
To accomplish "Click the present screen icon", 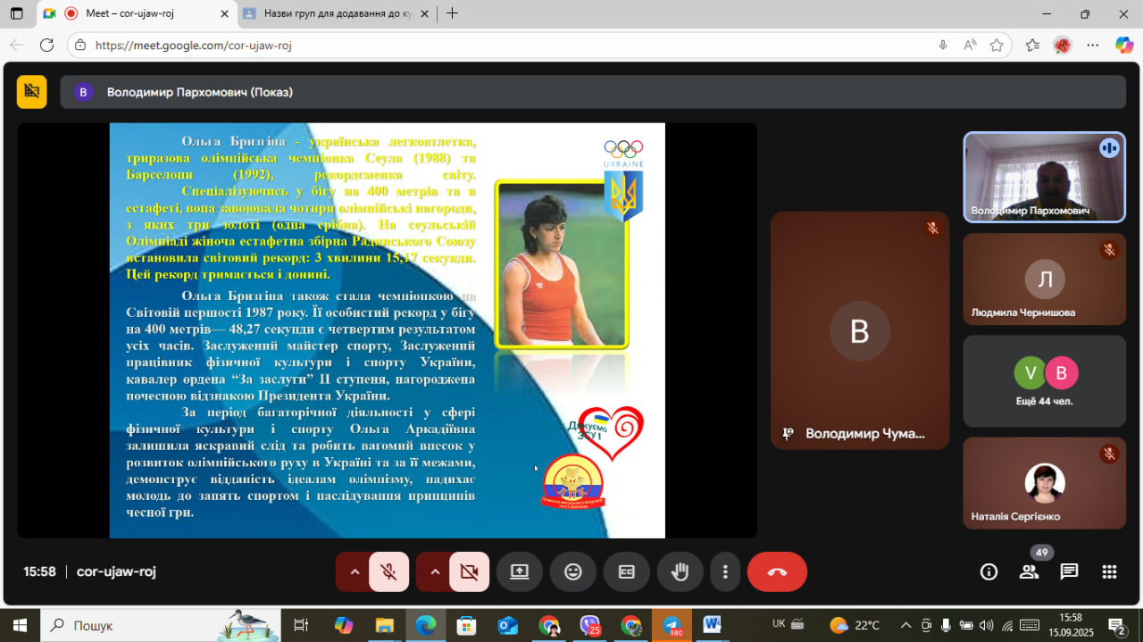I will [x=520, y=572].
